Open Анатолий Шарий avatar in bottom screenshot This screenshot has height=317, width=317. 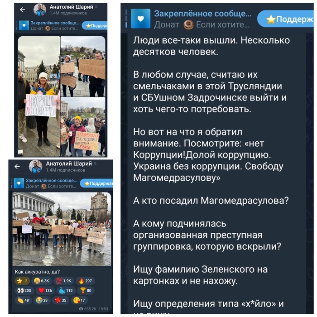coord(35,167)
